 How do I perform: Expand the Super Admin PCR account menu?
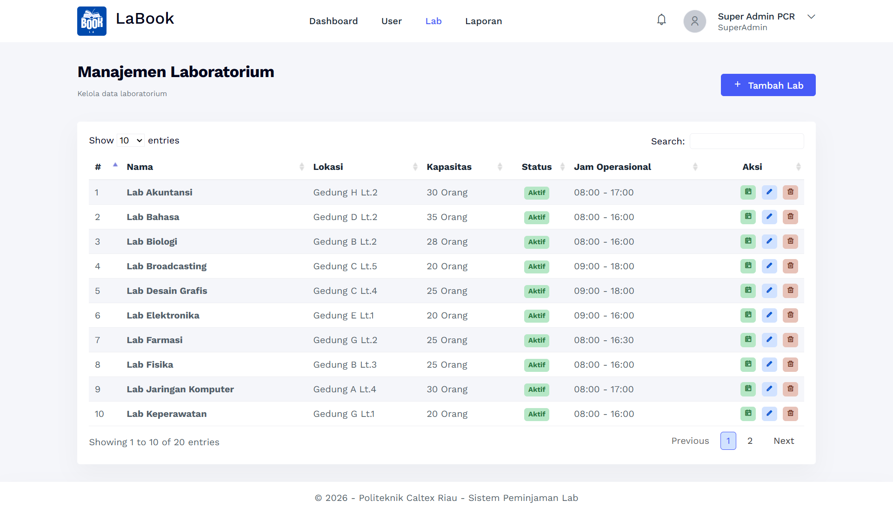[811, 17]
